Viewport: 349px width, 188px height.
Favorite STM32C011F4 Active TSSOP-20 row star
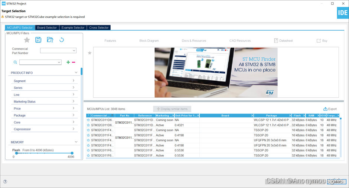coord(88,135)
